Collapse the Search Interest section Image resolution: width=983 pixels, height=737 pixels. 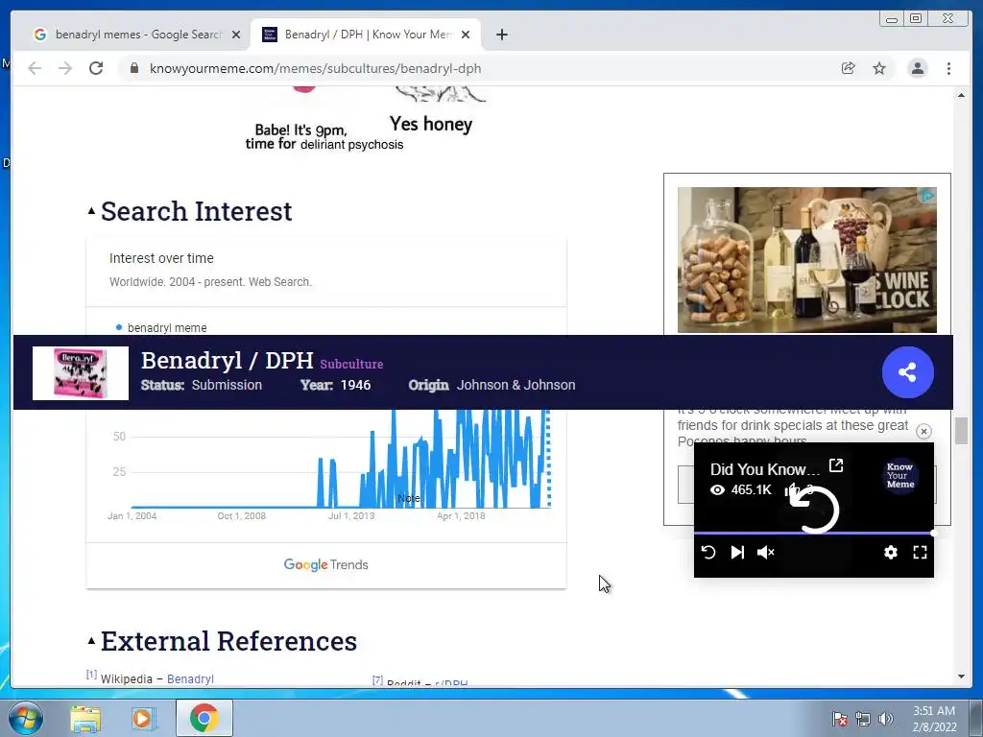[91, 211]
